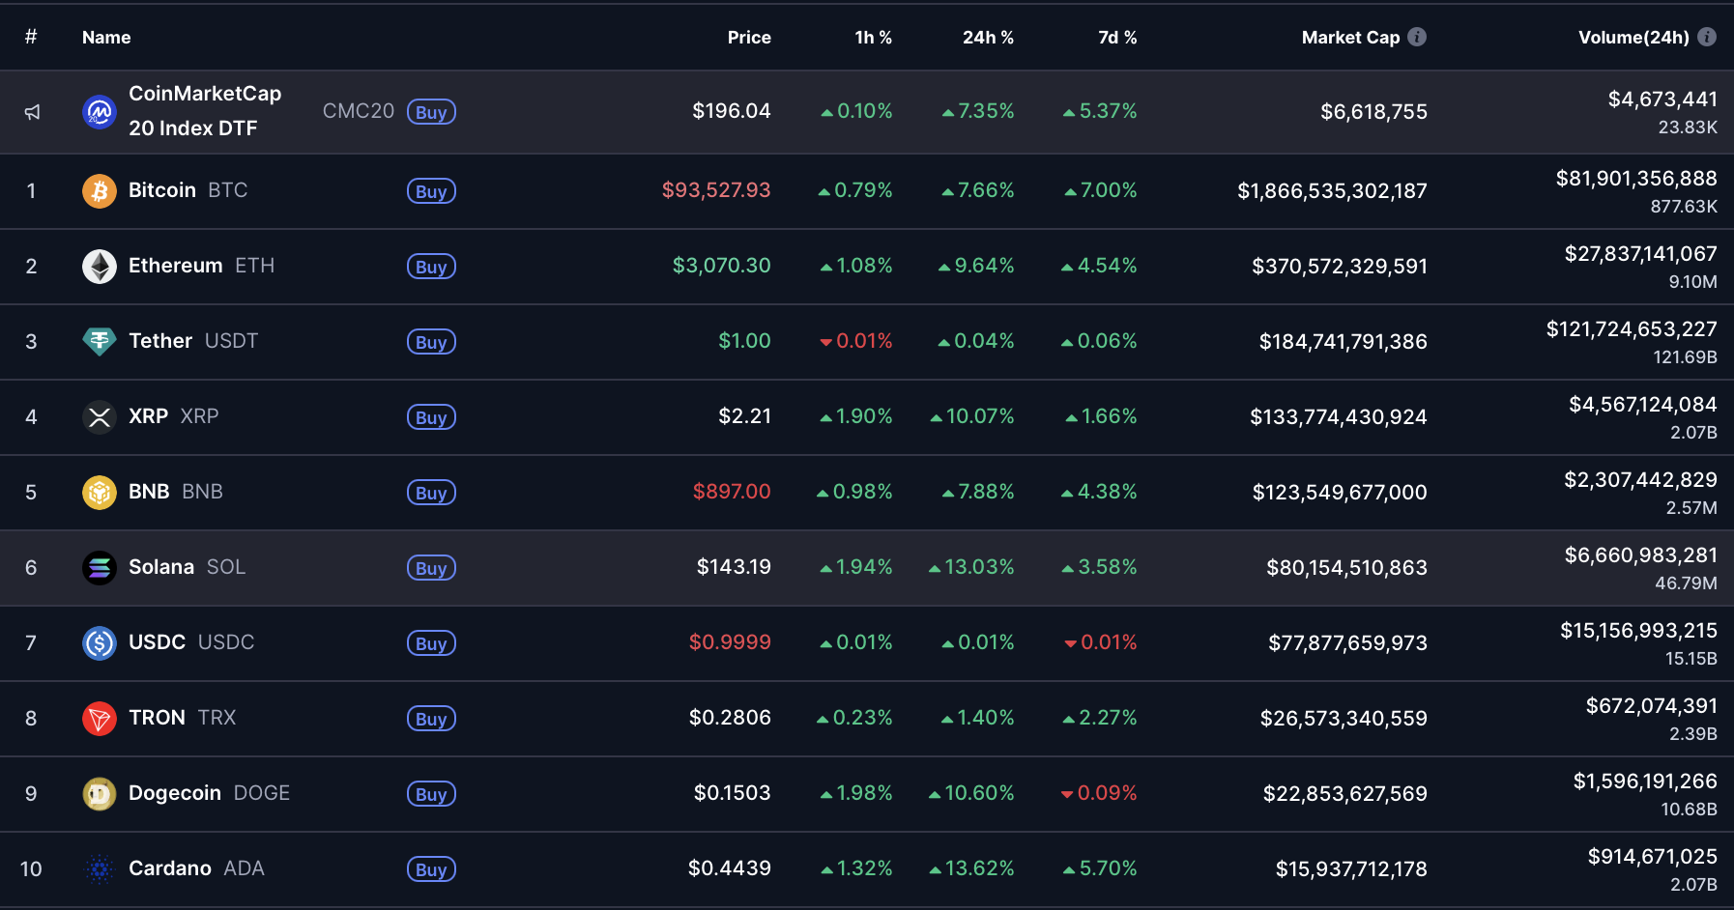This screenshot has height=910, width=1734.
Task: Click the megaphone icon beside CMC20
Action: pyautogui.click(x=32, y=112)
